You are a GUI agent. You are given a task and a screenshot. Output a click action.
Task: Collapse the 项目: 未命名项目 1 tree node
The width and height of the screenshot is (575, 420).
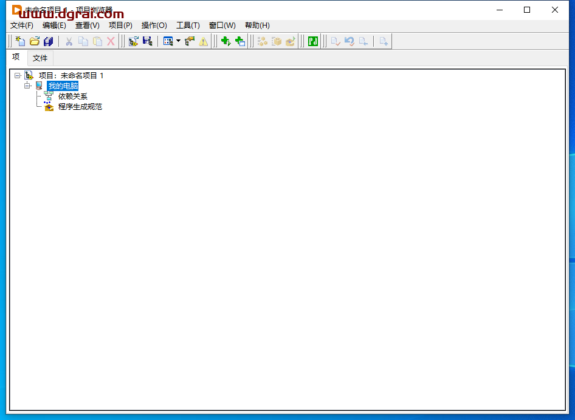point(17,75)
